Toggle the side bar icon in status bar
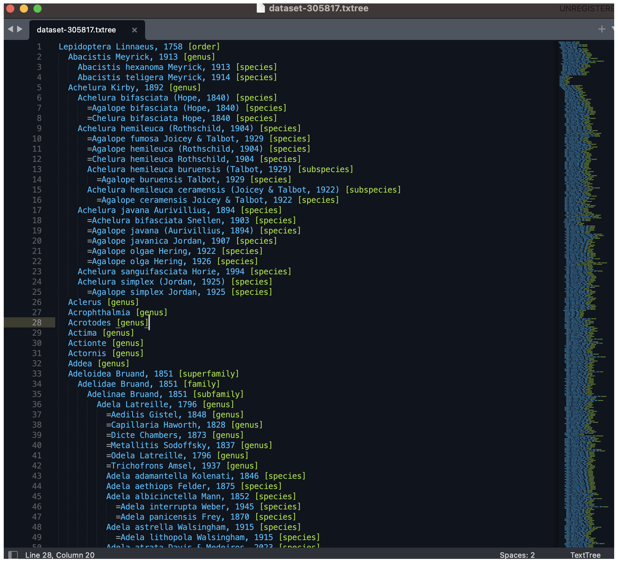Image resolution: width=618 pixels, height=563 pixels. [13, 555]
